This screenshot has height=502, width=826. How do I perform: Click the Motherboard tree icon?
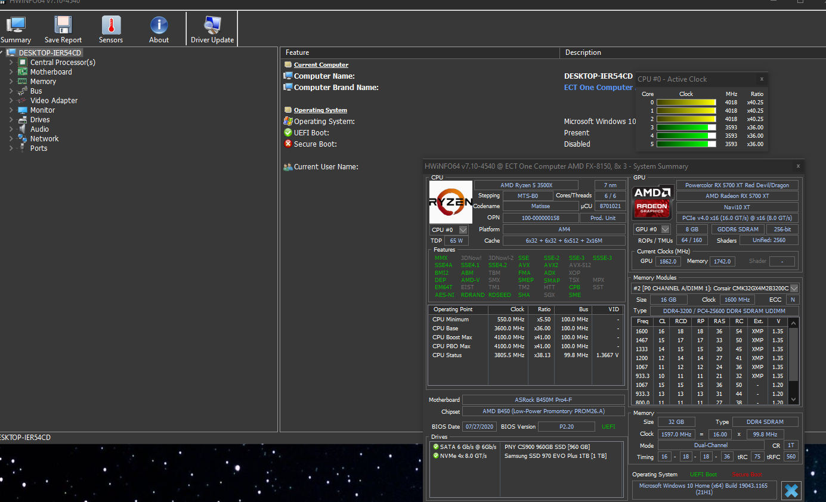(x=23, y=72)
